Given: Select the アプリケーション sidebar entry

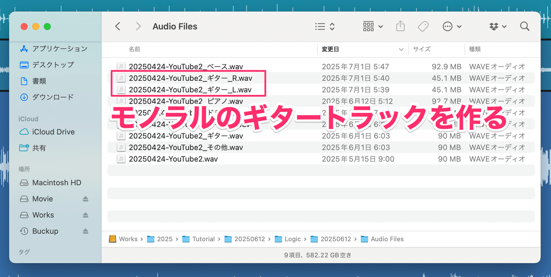Looking at the screenshot, I should click(x=55, y=48).
